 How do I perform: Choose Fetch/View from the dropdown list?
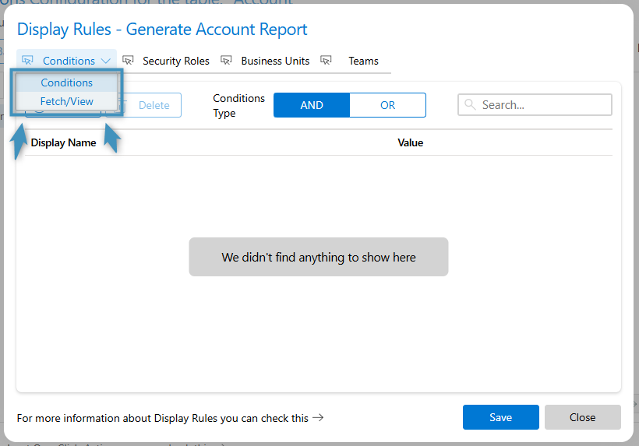[x=67, y=101]
